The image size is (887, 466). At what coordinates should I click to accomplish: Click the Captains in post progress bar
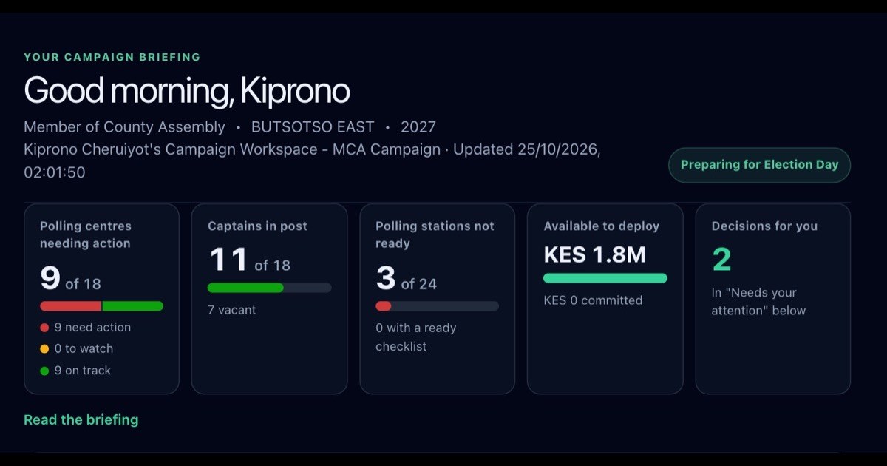pyautogui.click(x=269, y=288)
